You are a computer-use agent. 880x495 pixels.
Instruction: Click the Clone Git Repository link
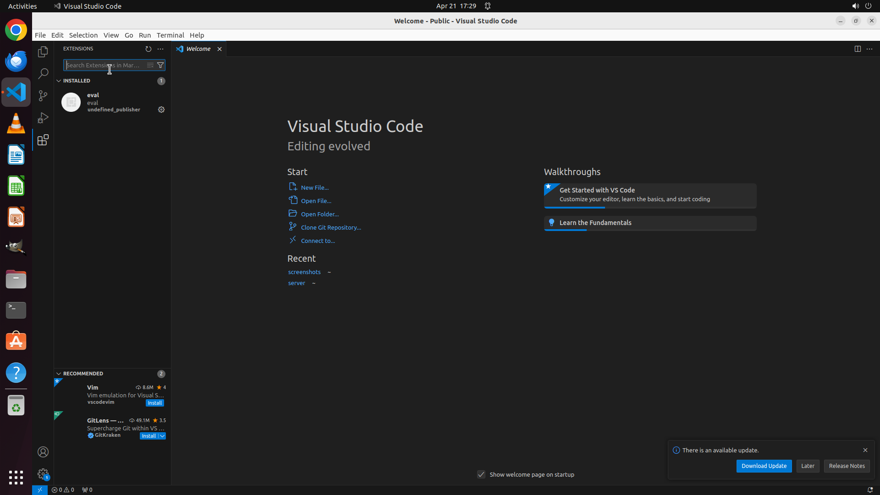[x=330, y=227]
